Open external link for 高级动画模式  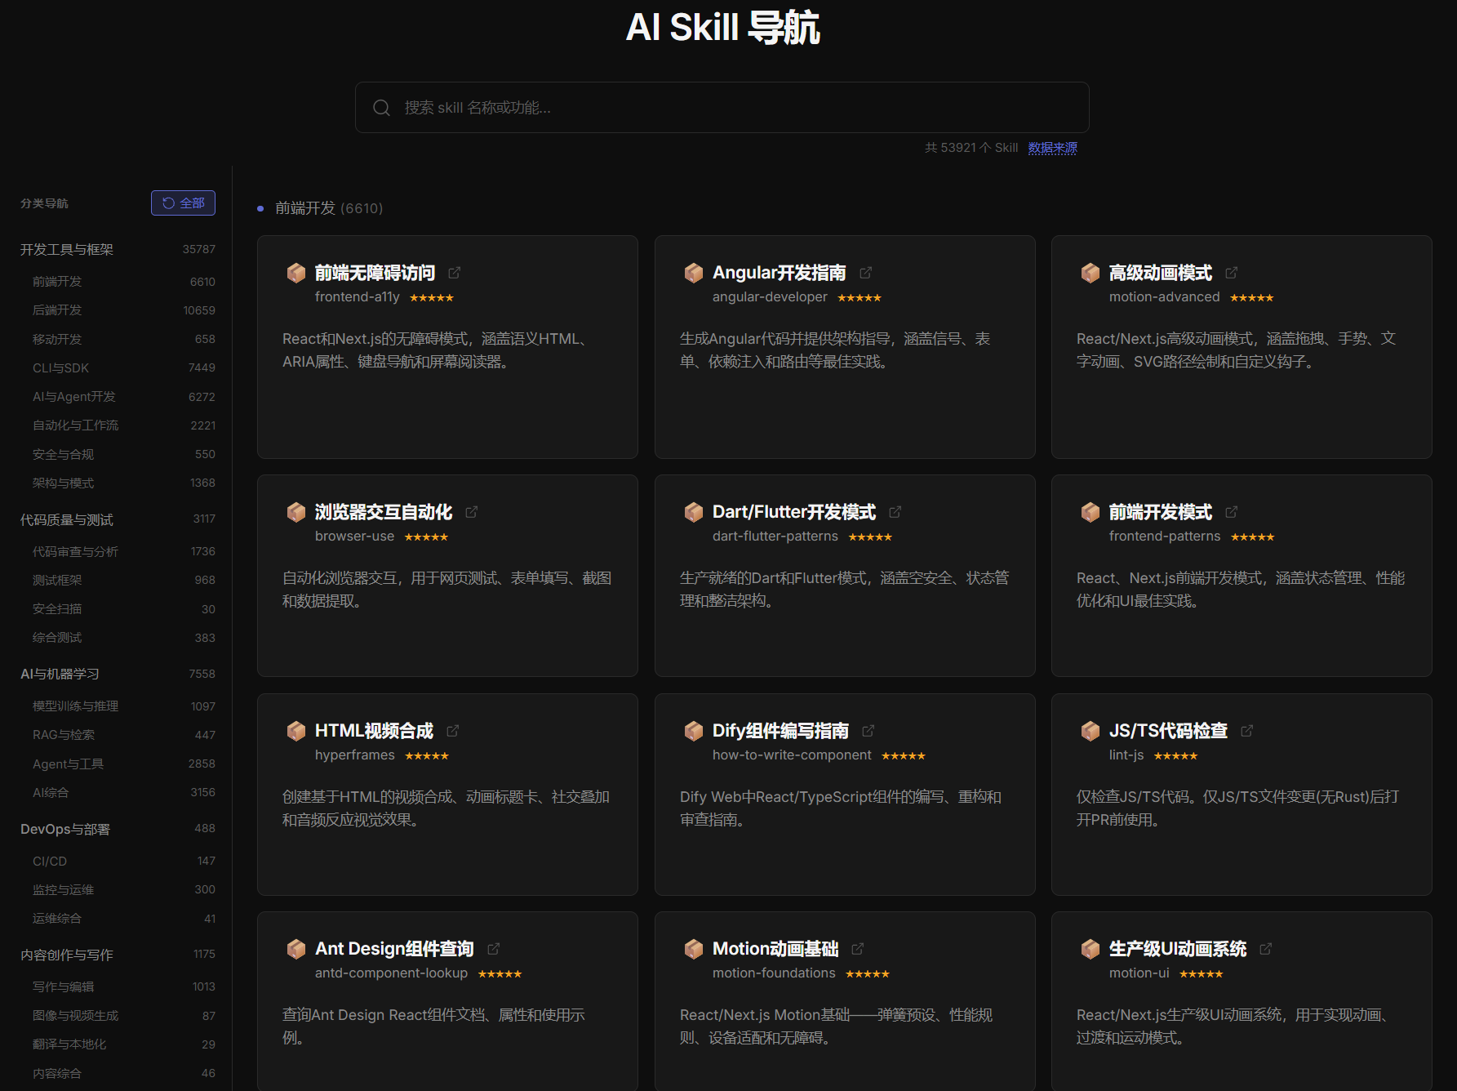pos(1232,273)
